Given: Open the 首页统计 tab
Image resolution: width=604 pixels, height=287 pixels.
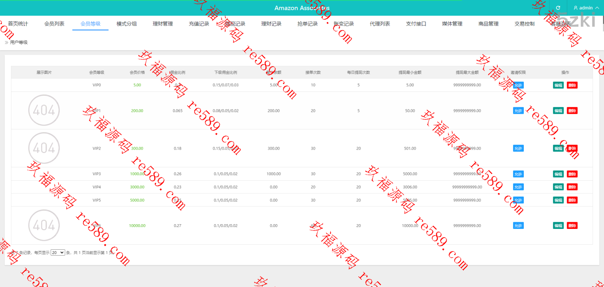Looking at the screenshot, I should pyautogui.click(x=18, y=24).
